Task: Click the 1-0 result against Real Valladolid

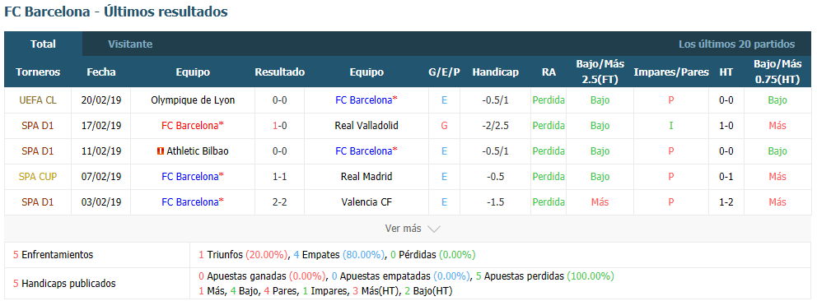Action: (279, 126)
